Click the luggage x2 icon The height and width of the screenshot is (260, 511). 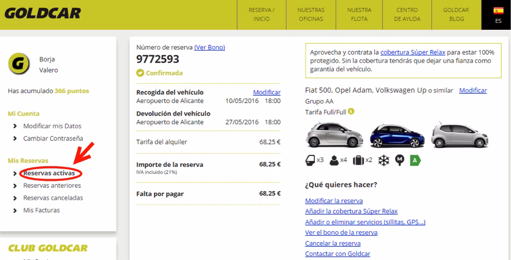pyautogui.click(x=359, y=160)
